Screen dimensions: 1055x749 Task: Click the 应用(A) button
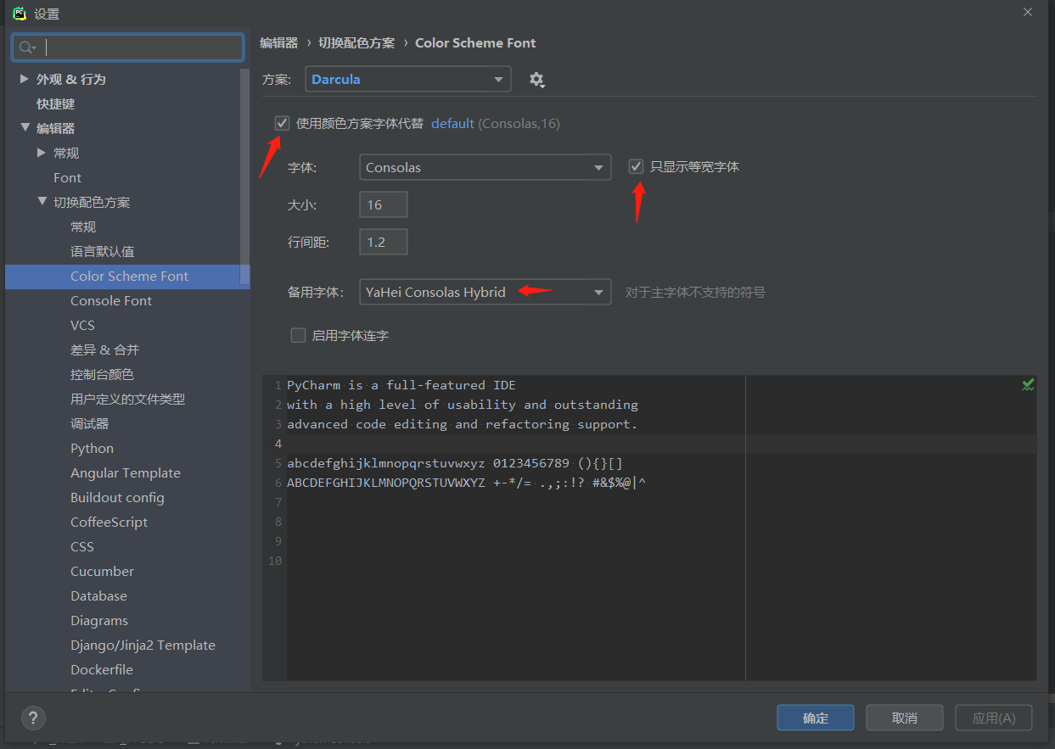point(994,718)
